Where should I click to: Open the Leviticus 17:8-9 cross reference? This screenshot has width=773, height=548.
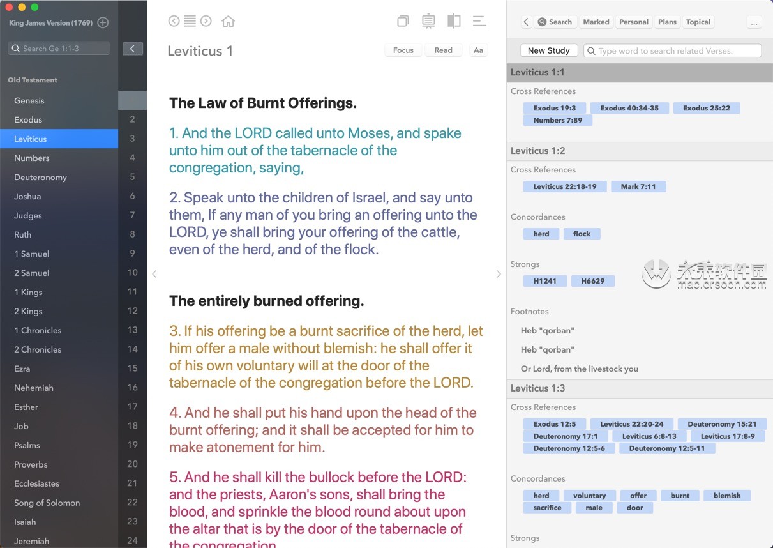[x=728, y=436]
